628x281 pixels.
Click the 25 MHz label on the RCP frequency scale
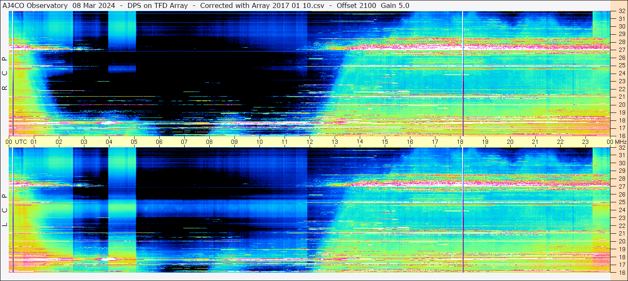[x=621, y=65]
